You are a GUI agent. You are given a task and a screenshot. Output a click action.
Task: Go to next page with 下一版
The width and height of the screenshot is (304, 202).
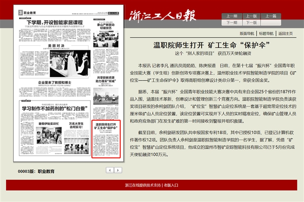251,23
